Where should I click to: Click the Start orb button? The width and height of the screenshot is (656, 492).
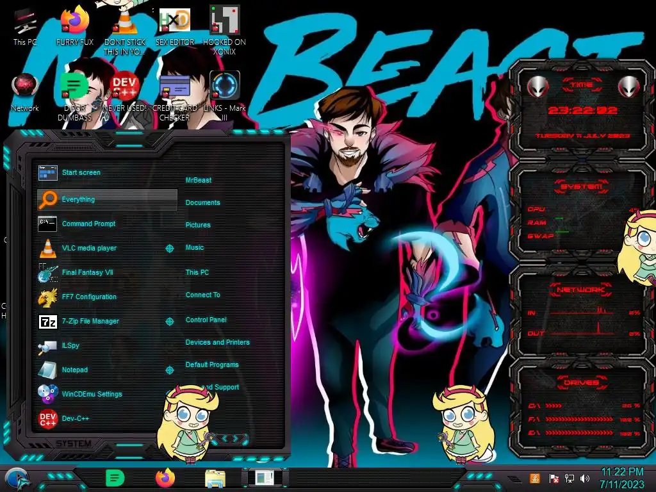[x=16, y=479]
